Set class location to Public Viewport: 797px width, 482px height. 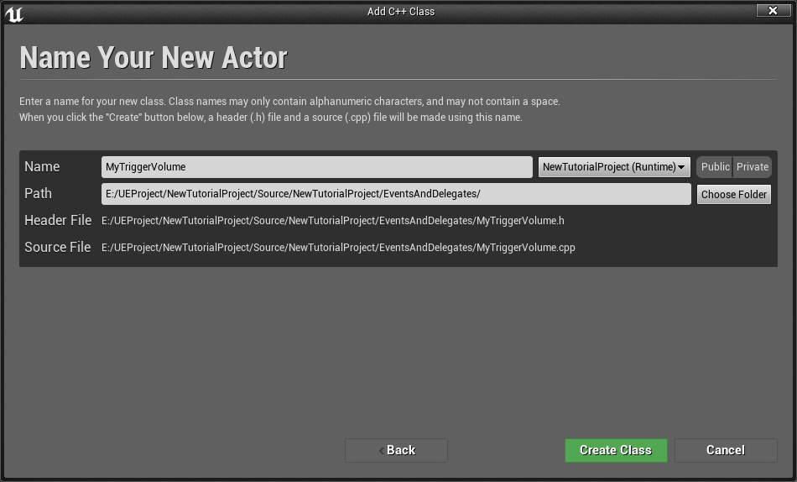[x=715, y=167]
